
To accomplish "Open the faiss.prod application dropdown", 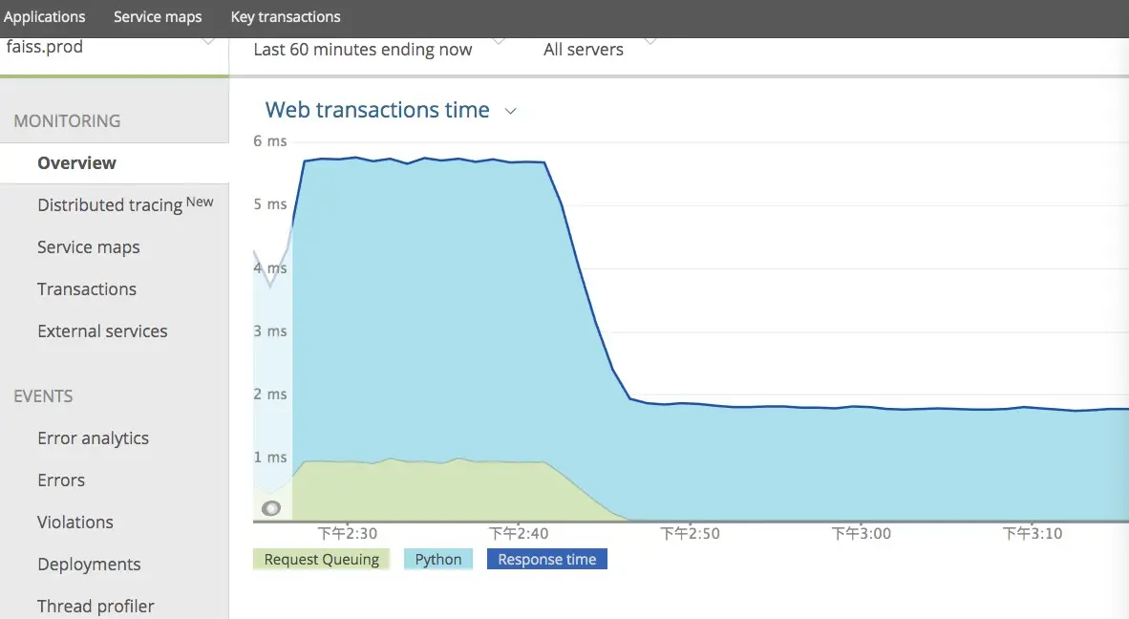I will coord(114,48).
